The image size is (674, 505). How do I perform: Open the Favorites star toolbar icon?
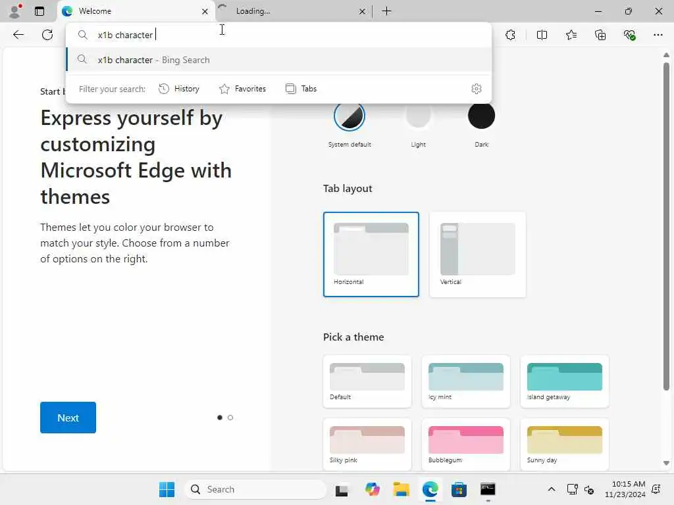(571, 35)
